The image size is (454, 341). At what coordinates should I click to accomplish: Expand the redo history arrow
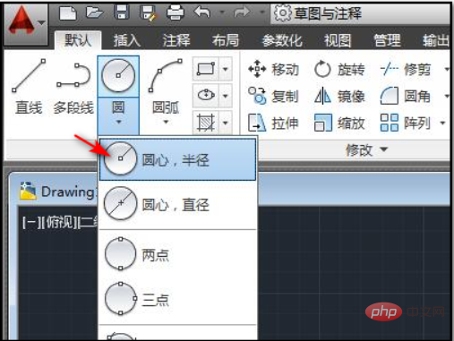pyautogui.click(x=262, y=13)
